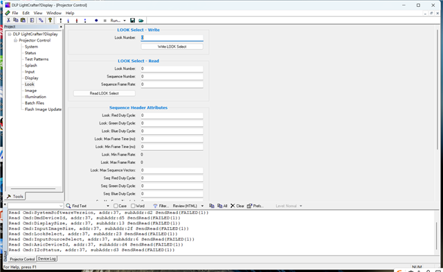Click the Read LOOK Select button
This screenshot has width=443, height=272.
point(105,93)
